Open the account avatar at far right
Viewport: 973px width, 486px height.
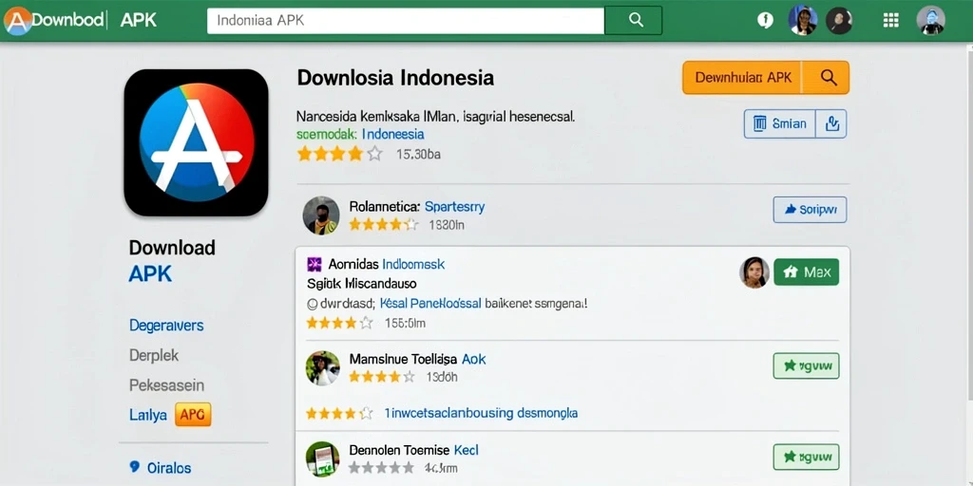931,21
